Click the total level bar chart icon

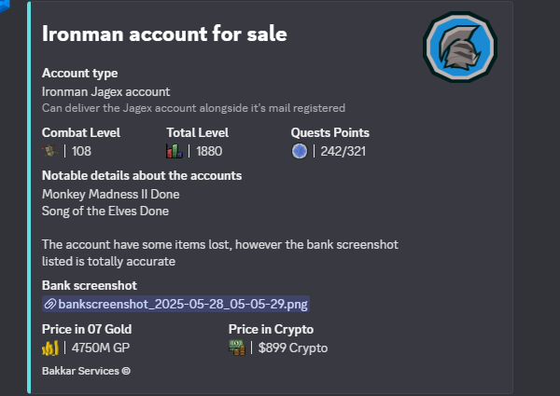pos(175,151)
